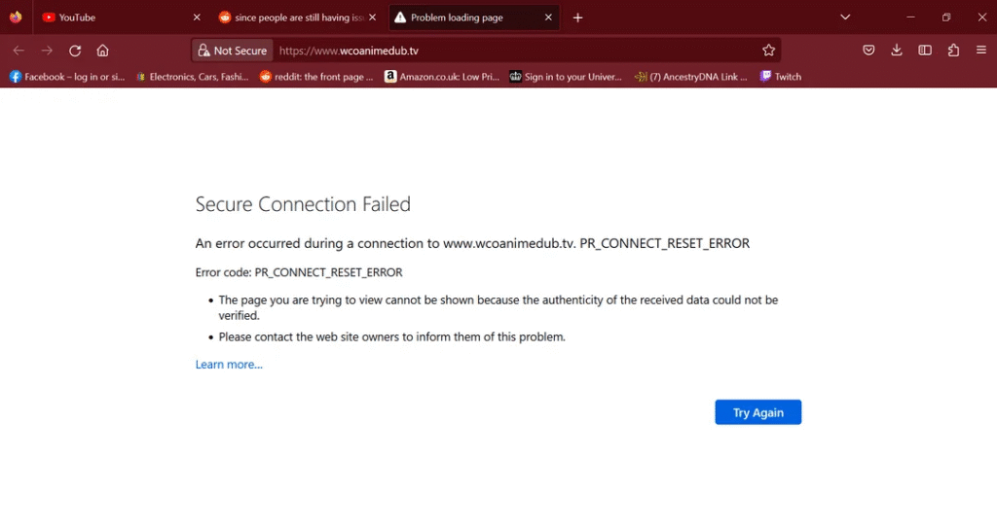Open the Downloads panel arrow icon
Screen dimensions: 997x528
(x=897, y=51)
